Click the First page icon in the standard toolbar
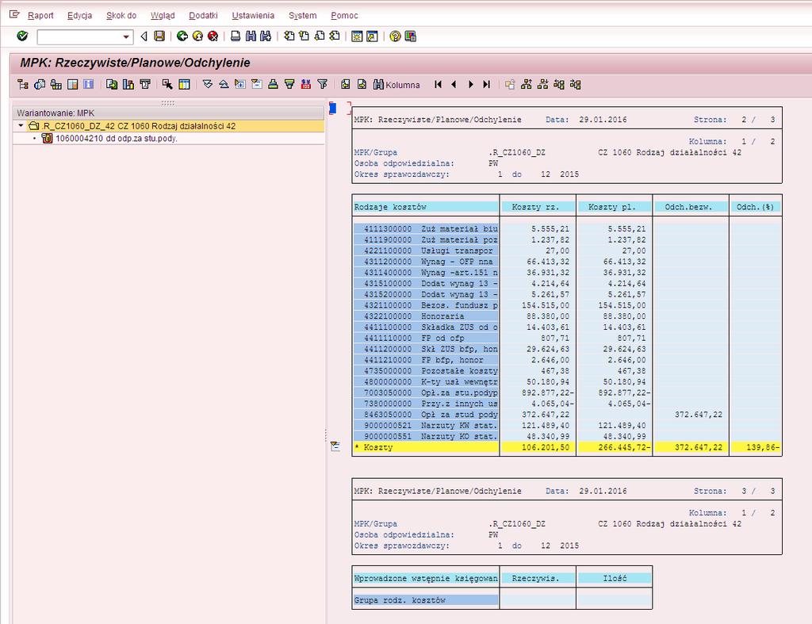This screenshot has height=624, width=812. (x=289, y=36)
